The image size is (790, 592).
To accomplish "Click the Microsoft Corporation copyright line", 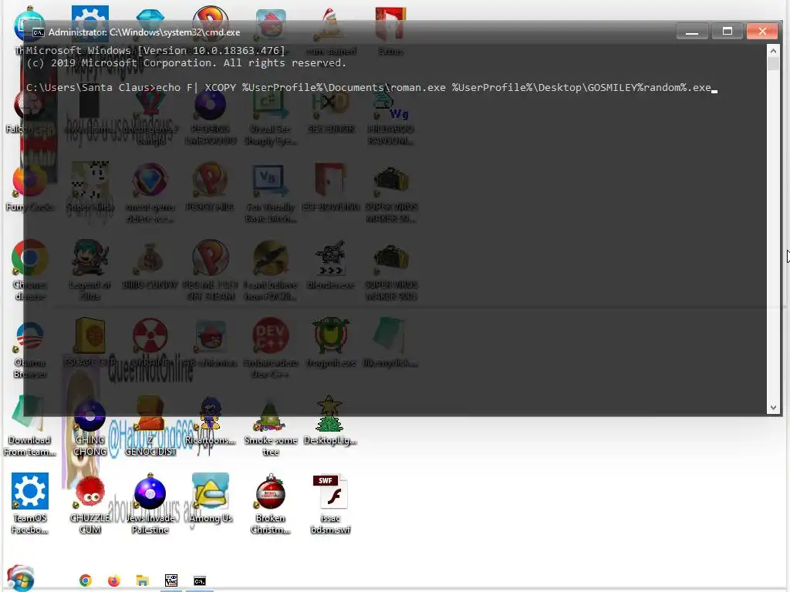I will coord(187,63).
